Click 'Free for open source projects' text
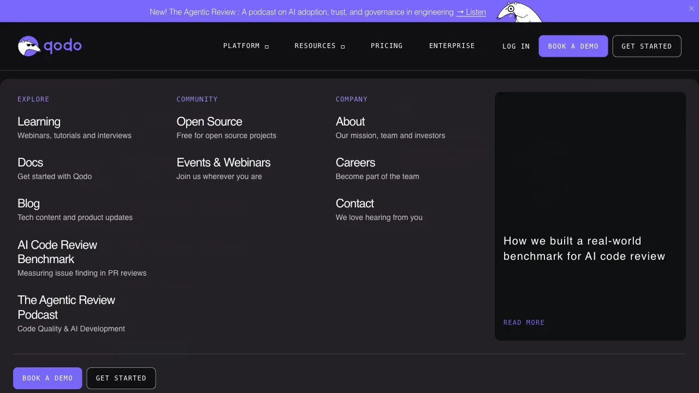699x393 pixels. click(226, 135)
